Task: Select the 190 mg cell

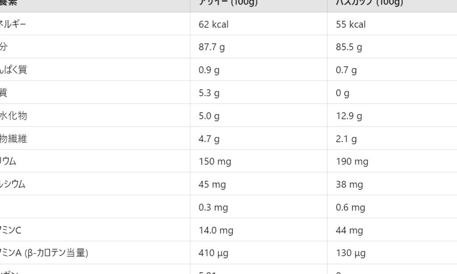Action: (352, 162)
